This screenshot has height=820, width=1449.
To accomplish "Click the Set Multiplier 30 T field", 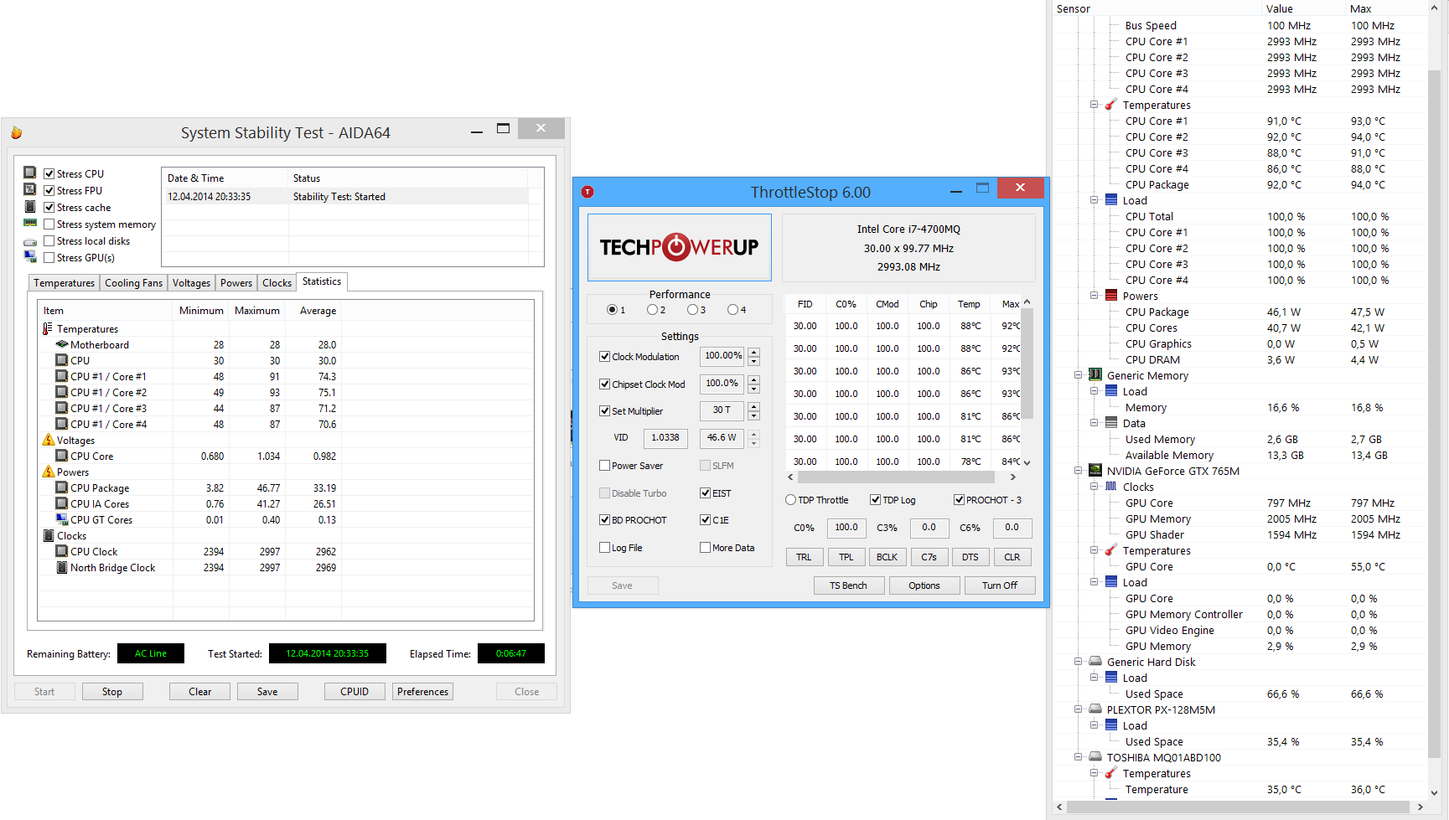I will coord(722,410).
